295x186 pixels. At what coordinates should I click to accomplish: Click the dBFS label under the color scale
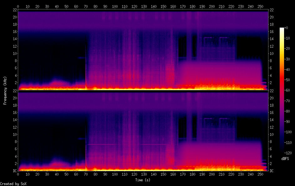(285, 159)
